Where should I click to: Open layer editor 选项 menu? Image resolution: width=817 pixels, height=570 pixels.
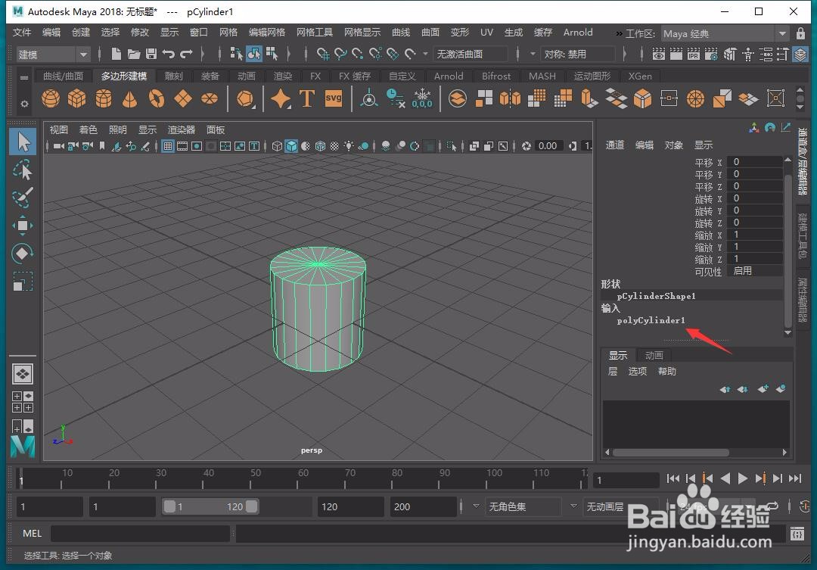tap(637, 372)
